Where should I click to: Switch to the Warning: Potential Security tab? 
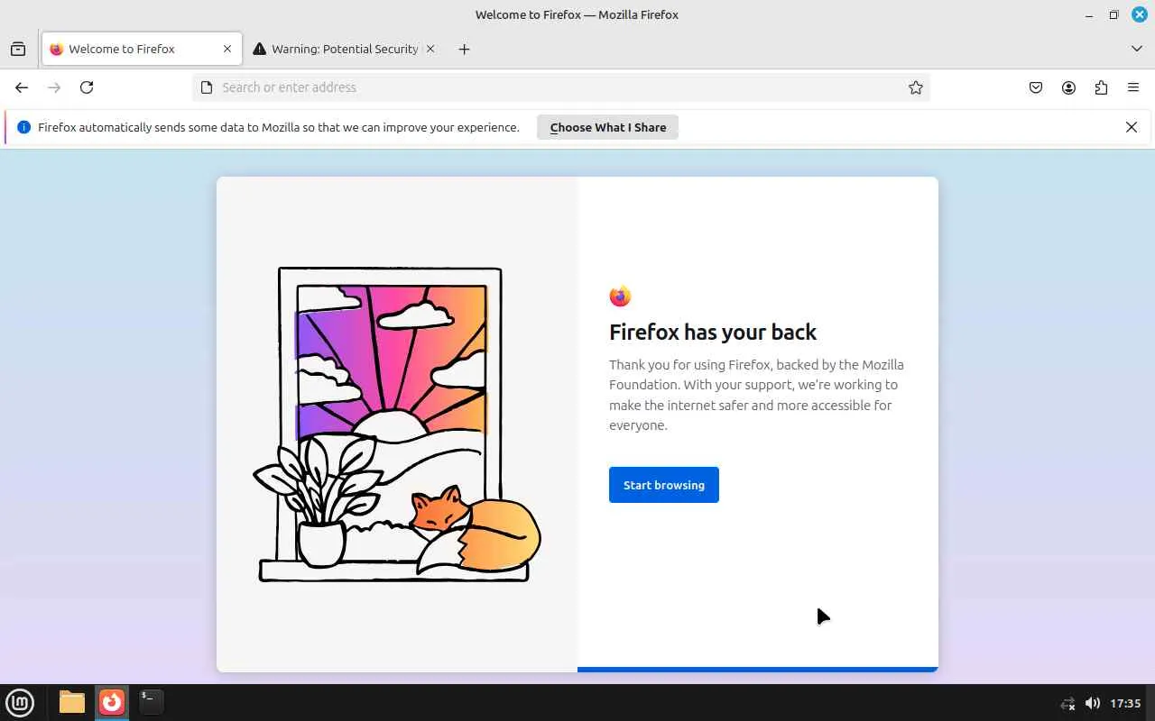(345, 49)
